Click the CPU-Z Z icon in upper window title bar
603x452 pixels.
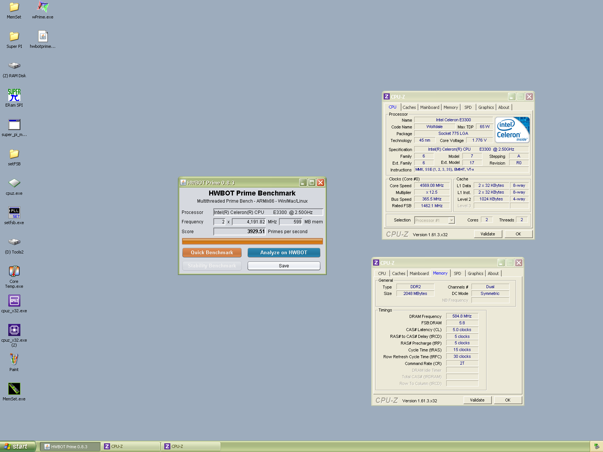tap(386, 97)
